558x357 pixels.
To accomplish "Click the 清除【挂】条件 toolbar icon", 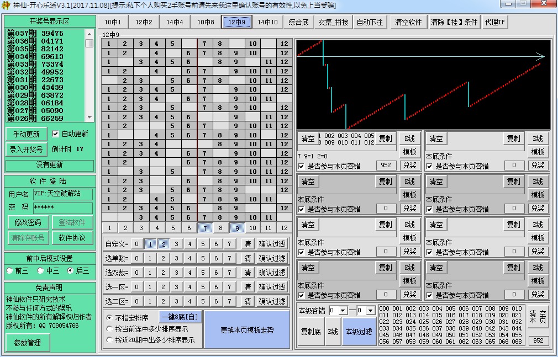I will (454, 22).
